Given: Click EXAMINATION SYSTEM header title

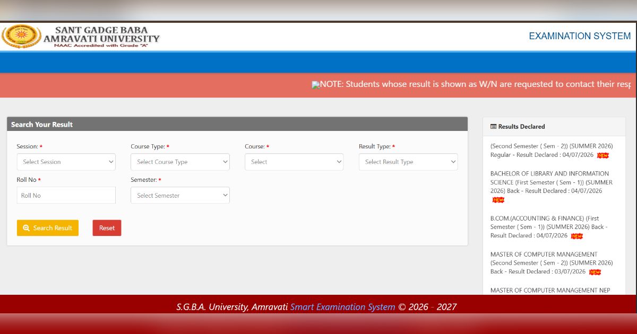Looking at the screenshot, I should [580, 36].
